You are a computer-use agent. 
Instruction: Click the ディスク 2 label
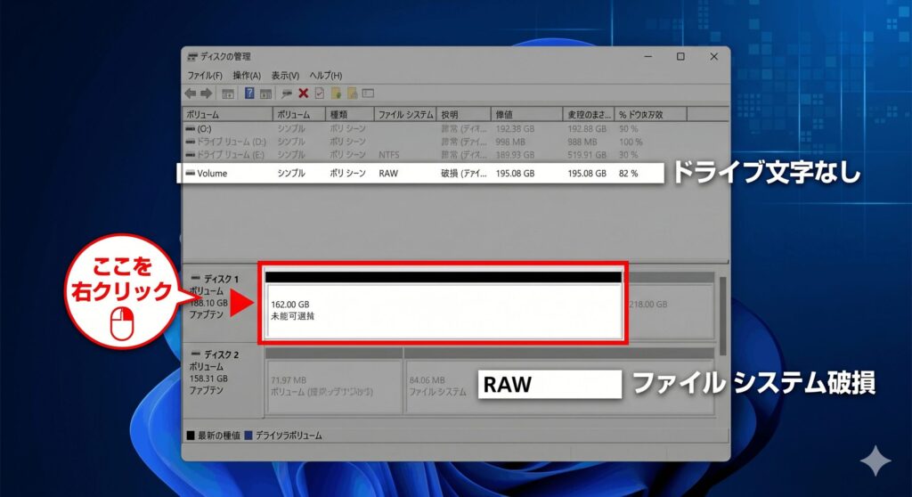click(221, 354)
